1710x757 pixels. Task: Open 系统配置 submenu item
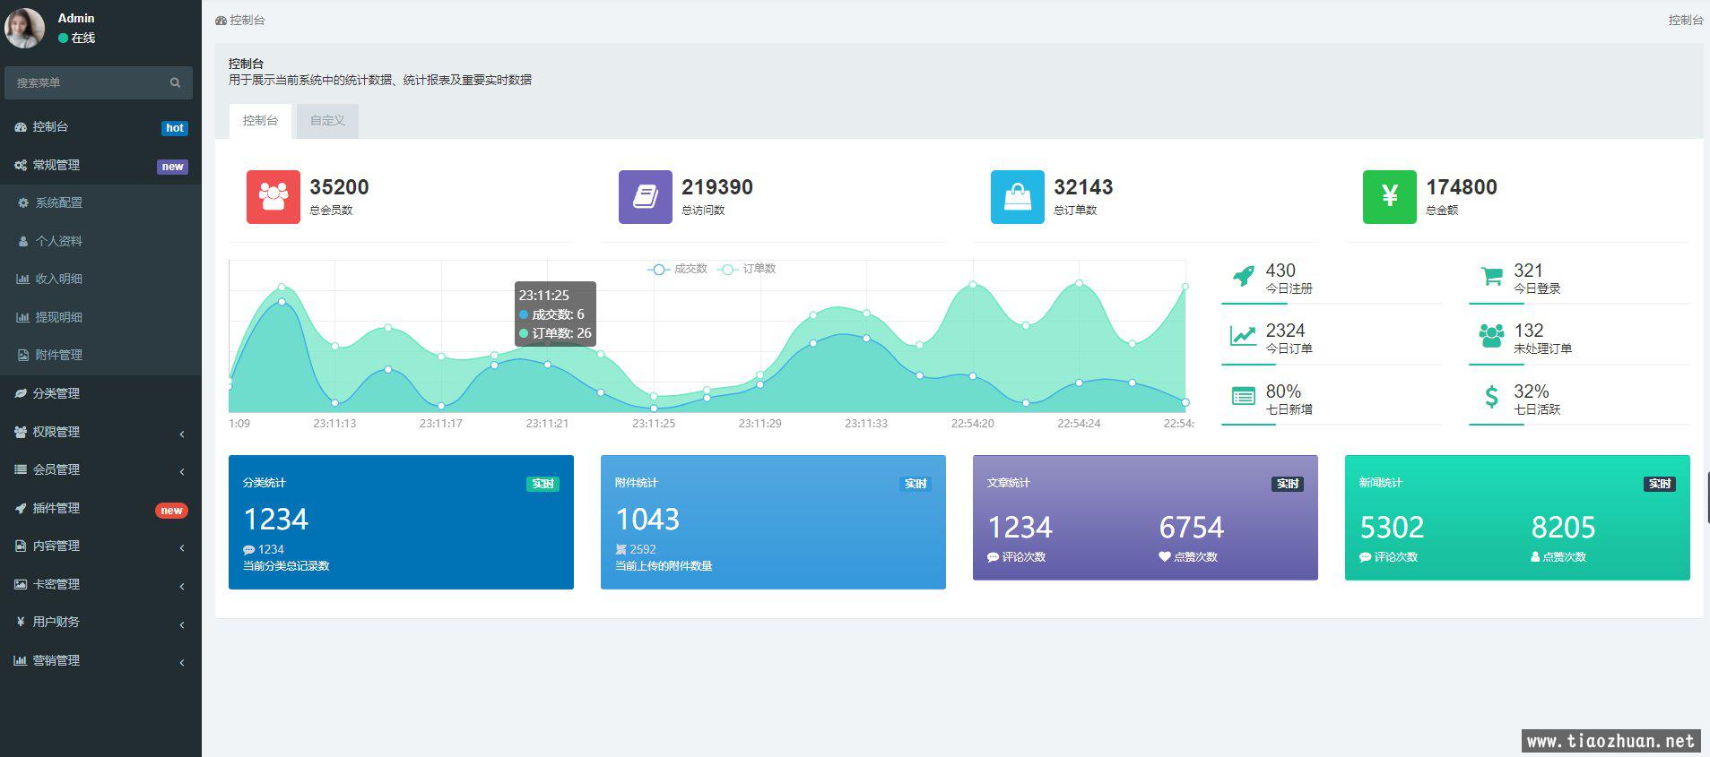100,203
